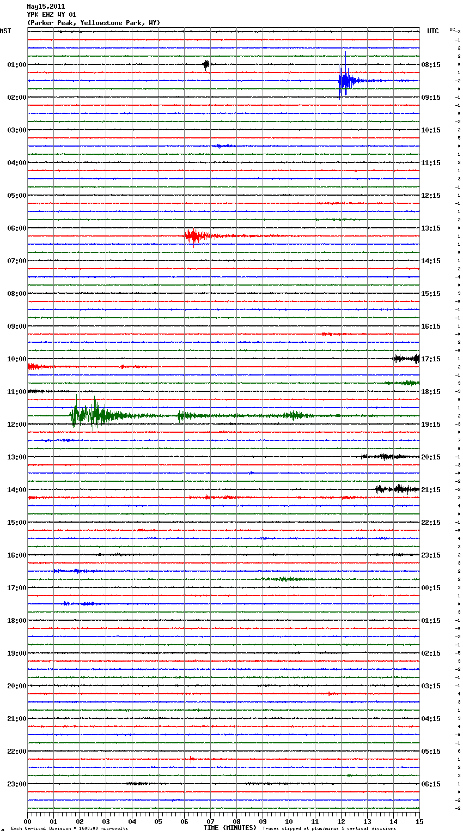Click the date text May15,2011
The height and width of the screenshot is (836, 463).
pyautogui.click(x=46, y=7)
